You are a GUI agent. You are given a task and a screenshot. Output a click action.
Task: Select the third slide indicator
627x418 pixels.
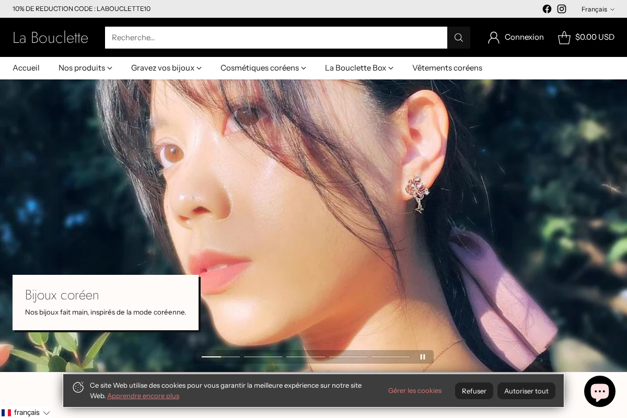point(305,356)
